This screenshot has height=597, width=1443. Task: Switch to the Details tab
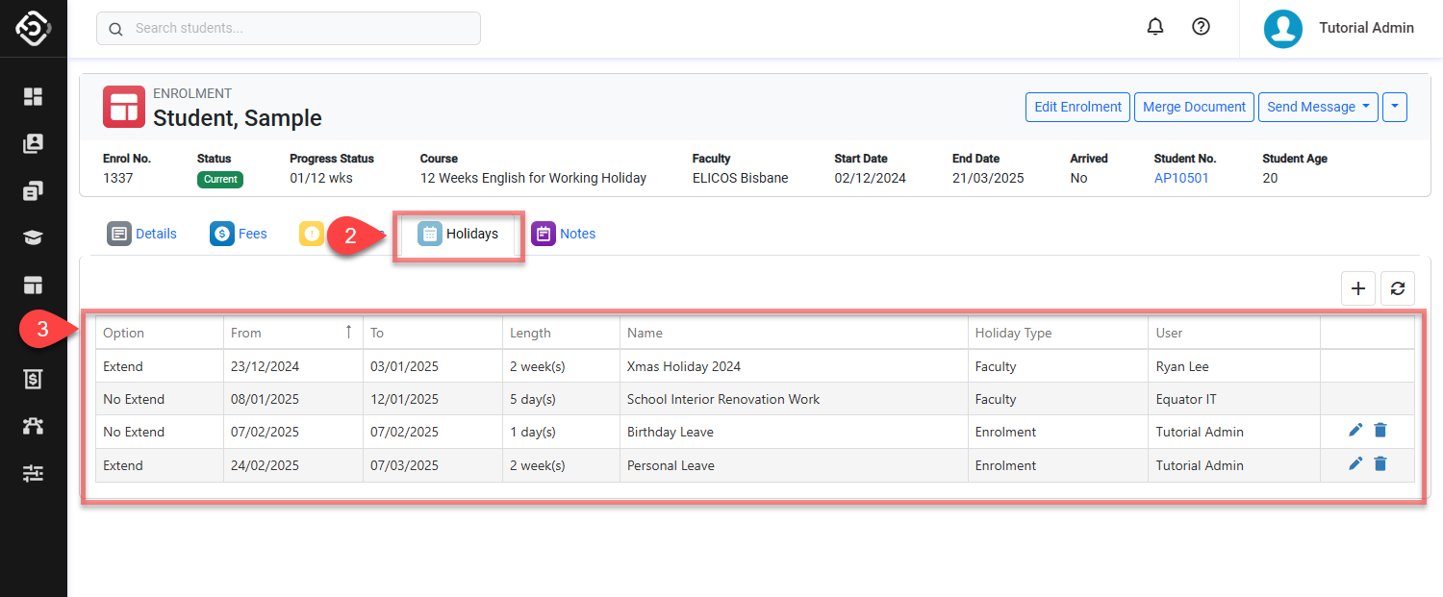pos(142,234)
